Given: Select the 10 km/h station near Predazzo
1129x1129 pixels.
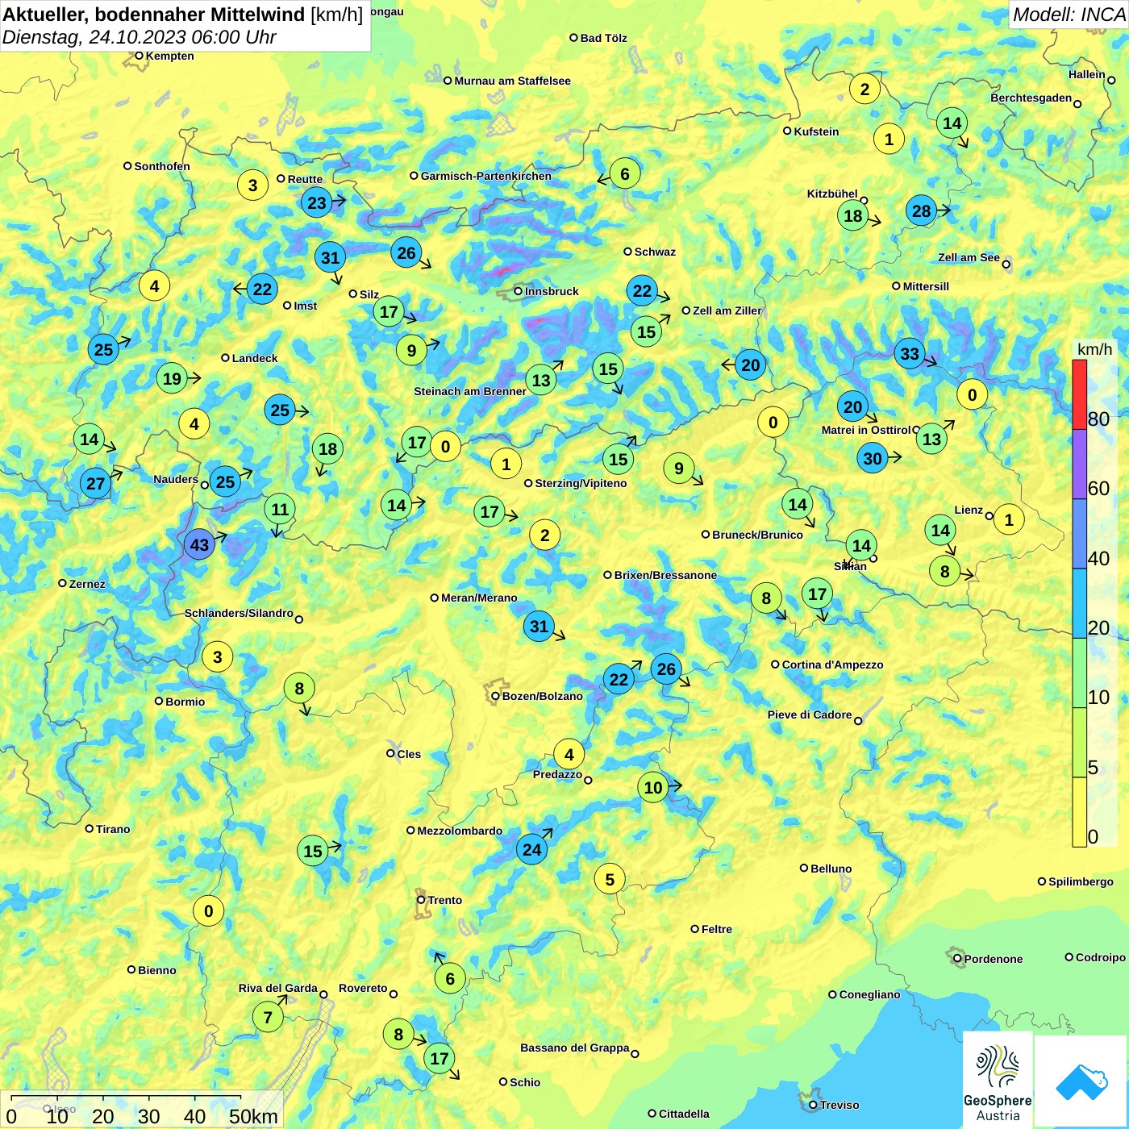Looking at the screenshot, I should 653,787.
